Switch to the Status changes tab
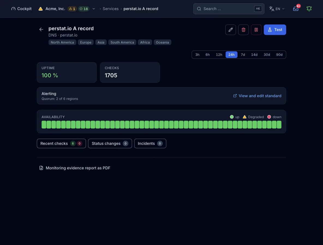 click(x=110, y=143)
